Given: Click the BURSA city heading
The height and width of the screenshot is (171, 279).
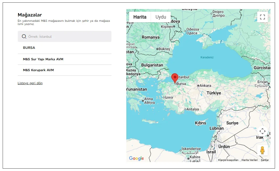Looking at the screenshot, I should (x=29, y=48).
